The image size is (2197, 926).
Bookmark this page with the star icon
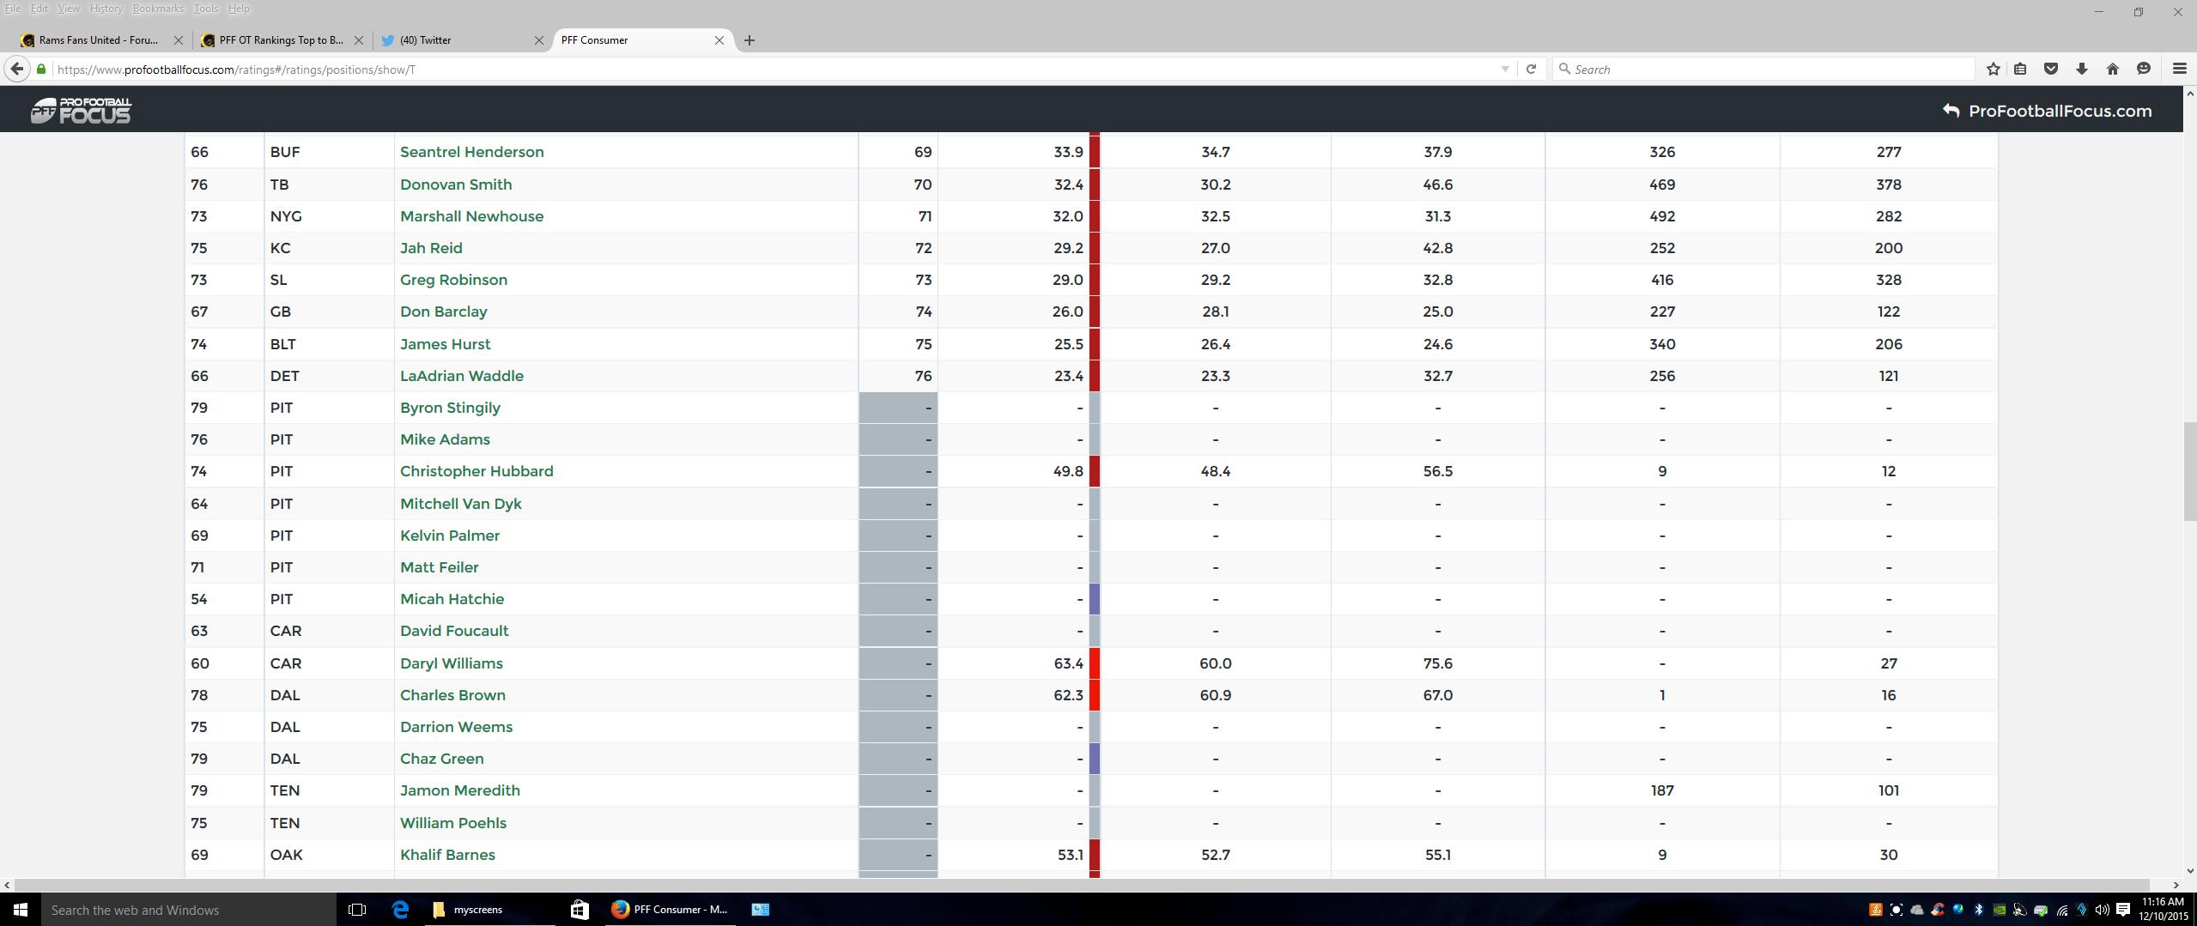click(x=1994, y=69)
